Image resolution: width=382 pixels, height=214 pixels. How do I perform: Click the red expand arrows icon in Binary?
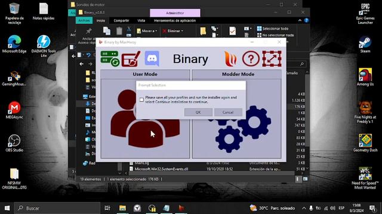272,58
